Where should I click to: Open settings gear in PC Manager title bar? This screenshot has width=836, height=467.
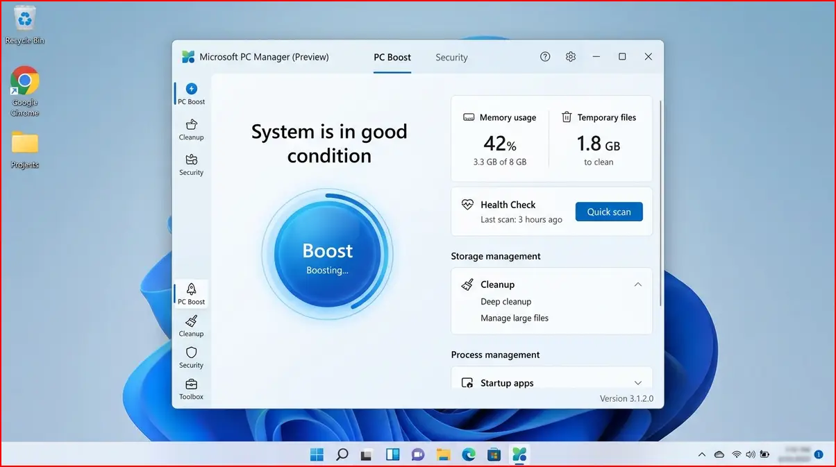coord(571,57)
